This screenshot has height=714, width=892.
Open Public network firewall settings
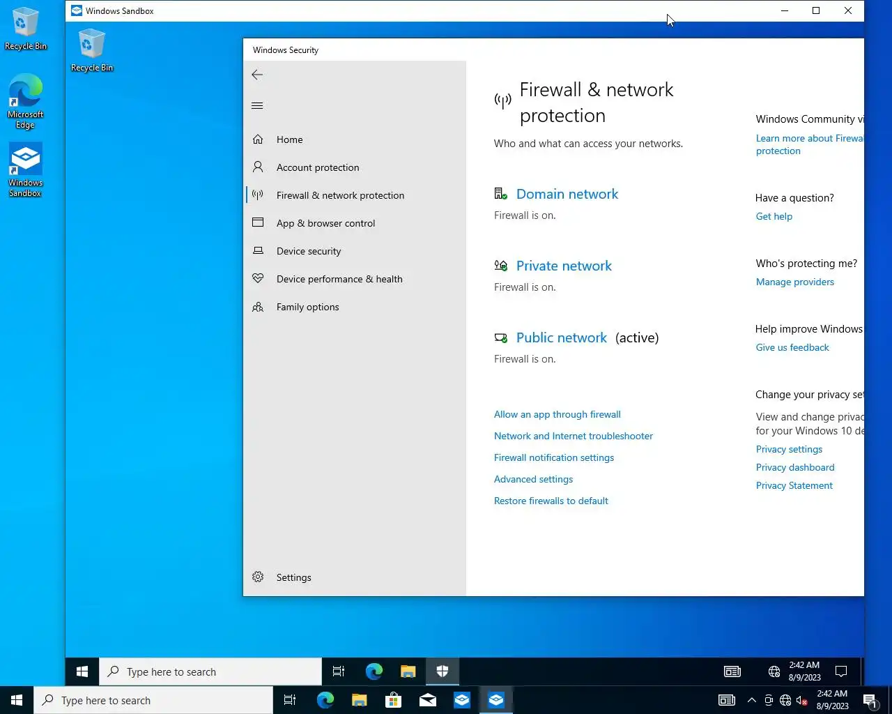point(562,337)
